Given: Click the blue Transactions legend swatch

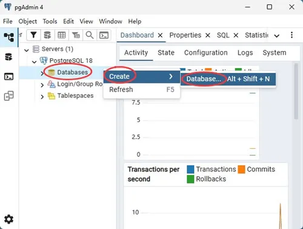Looking at the screenshot, I should (x=190, y=169).
